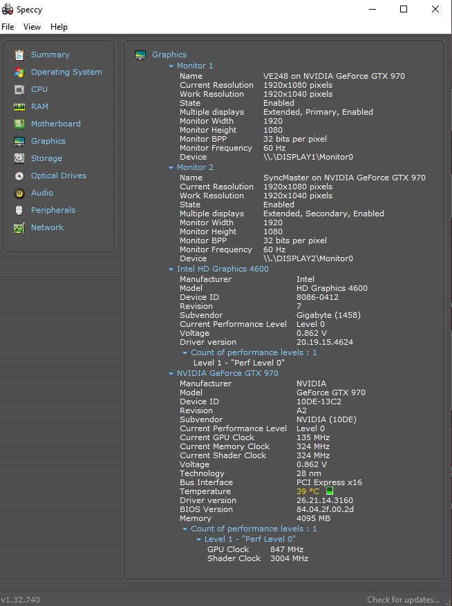The height and width of the screenshot is (606, 452).
Task: Click the Revision value A2
Action: [301, 410]
